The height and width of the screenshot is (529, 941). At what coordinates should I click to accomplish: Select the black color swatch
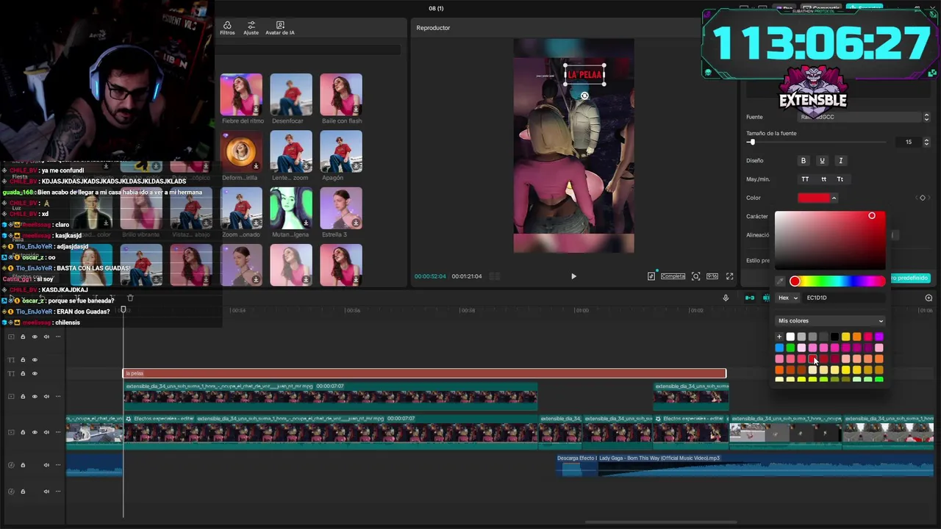[834, 337]
